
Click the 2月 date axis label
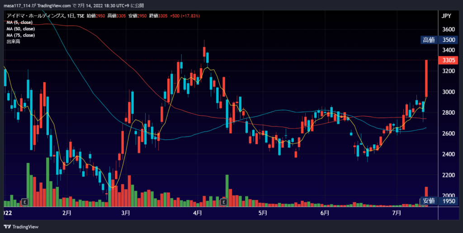click(x=67, y=213)
